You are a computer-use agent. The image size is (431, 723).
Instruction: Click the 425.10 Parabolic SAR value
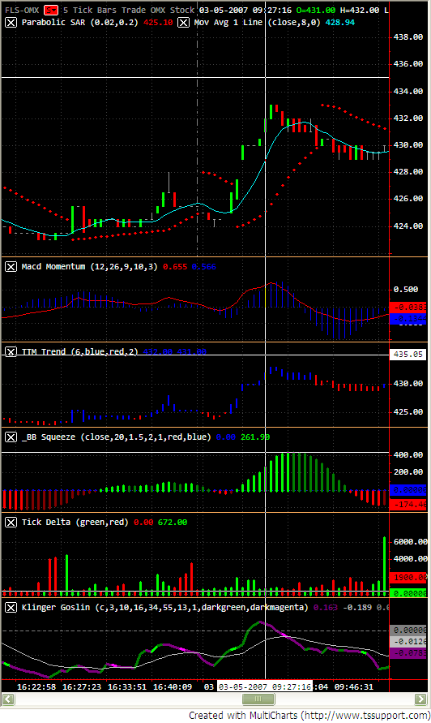click(158, 23)
